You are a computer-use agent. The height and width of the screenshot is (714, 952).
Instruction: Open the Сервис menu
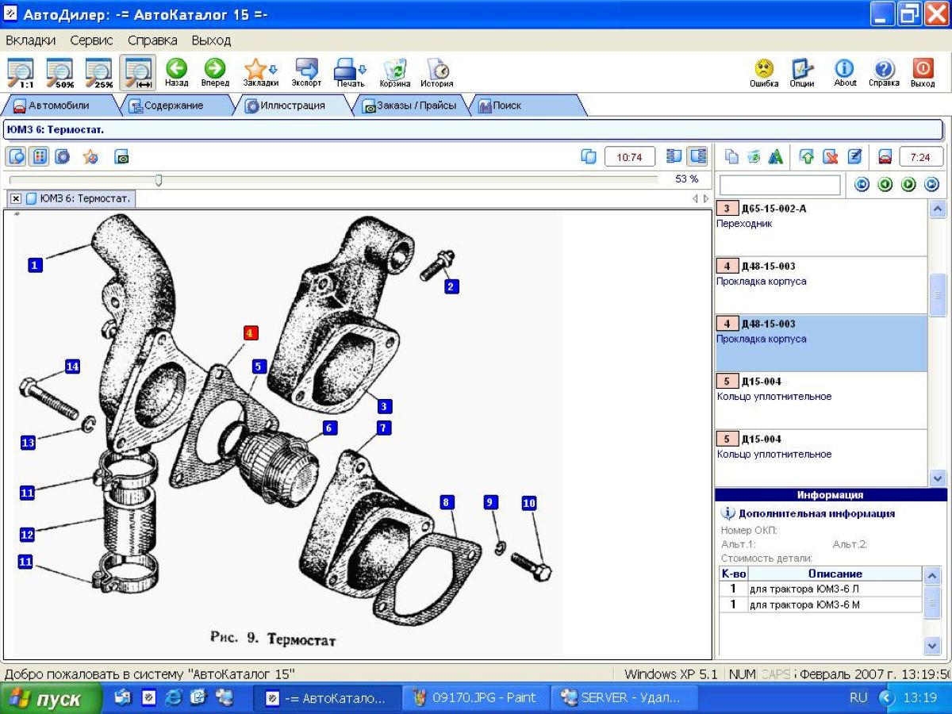[91, 40]
